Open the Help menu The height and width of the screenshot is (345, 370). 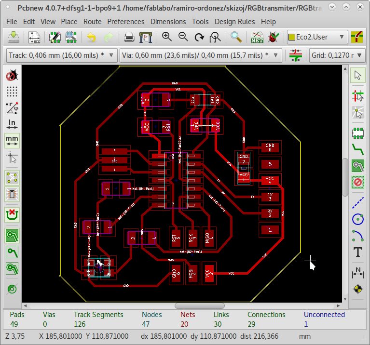pos(268,22)
